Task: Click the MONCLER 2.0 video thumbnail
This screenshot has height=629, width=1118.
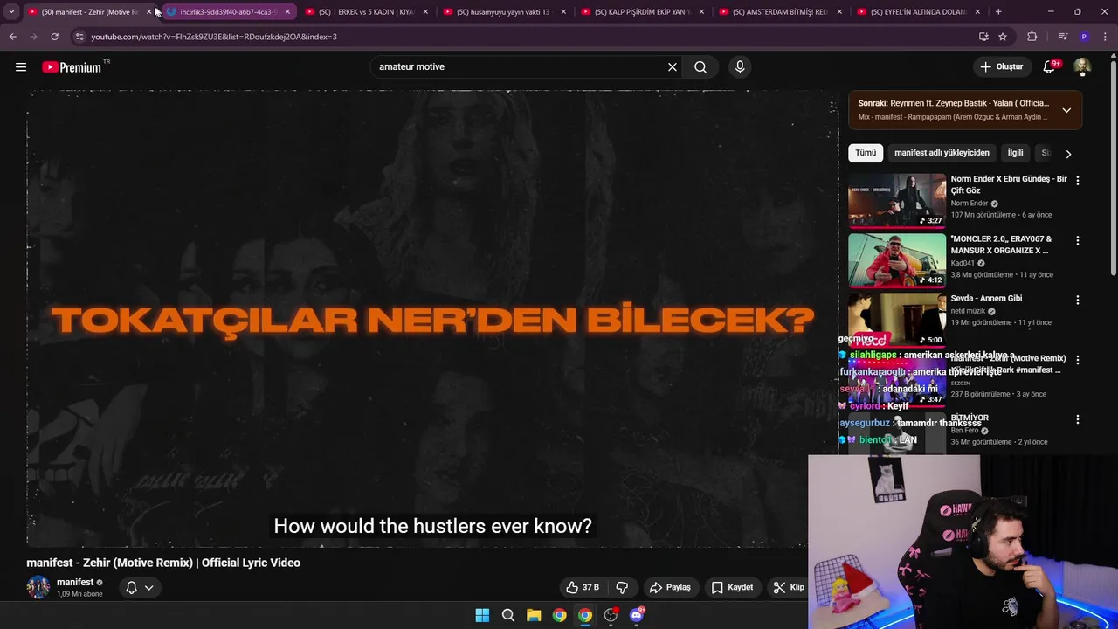Action: click(x=897, y=259)
